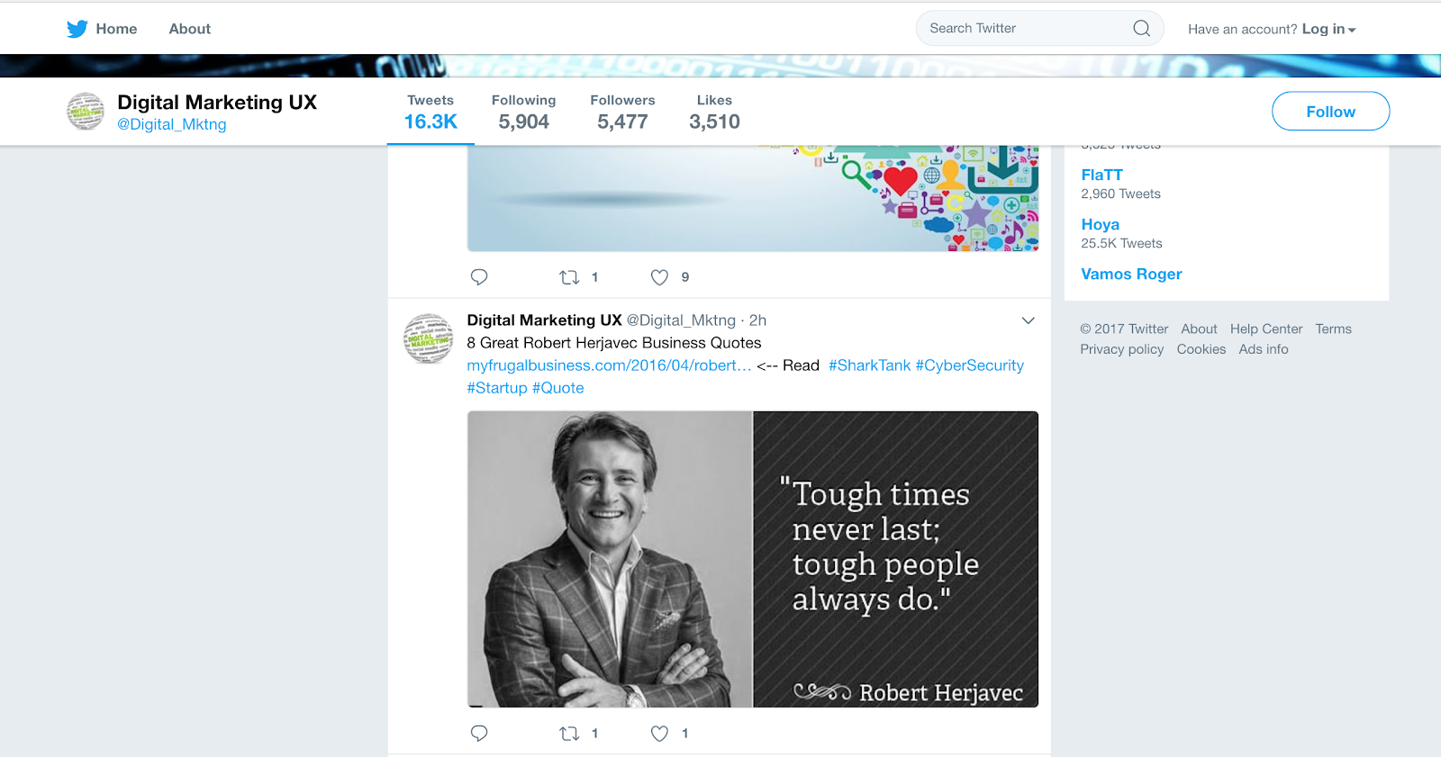Click the Twitter bird logo
The width and height of the screenshot is (1441, 757).
pyautogui.click(x=77, y=29)
